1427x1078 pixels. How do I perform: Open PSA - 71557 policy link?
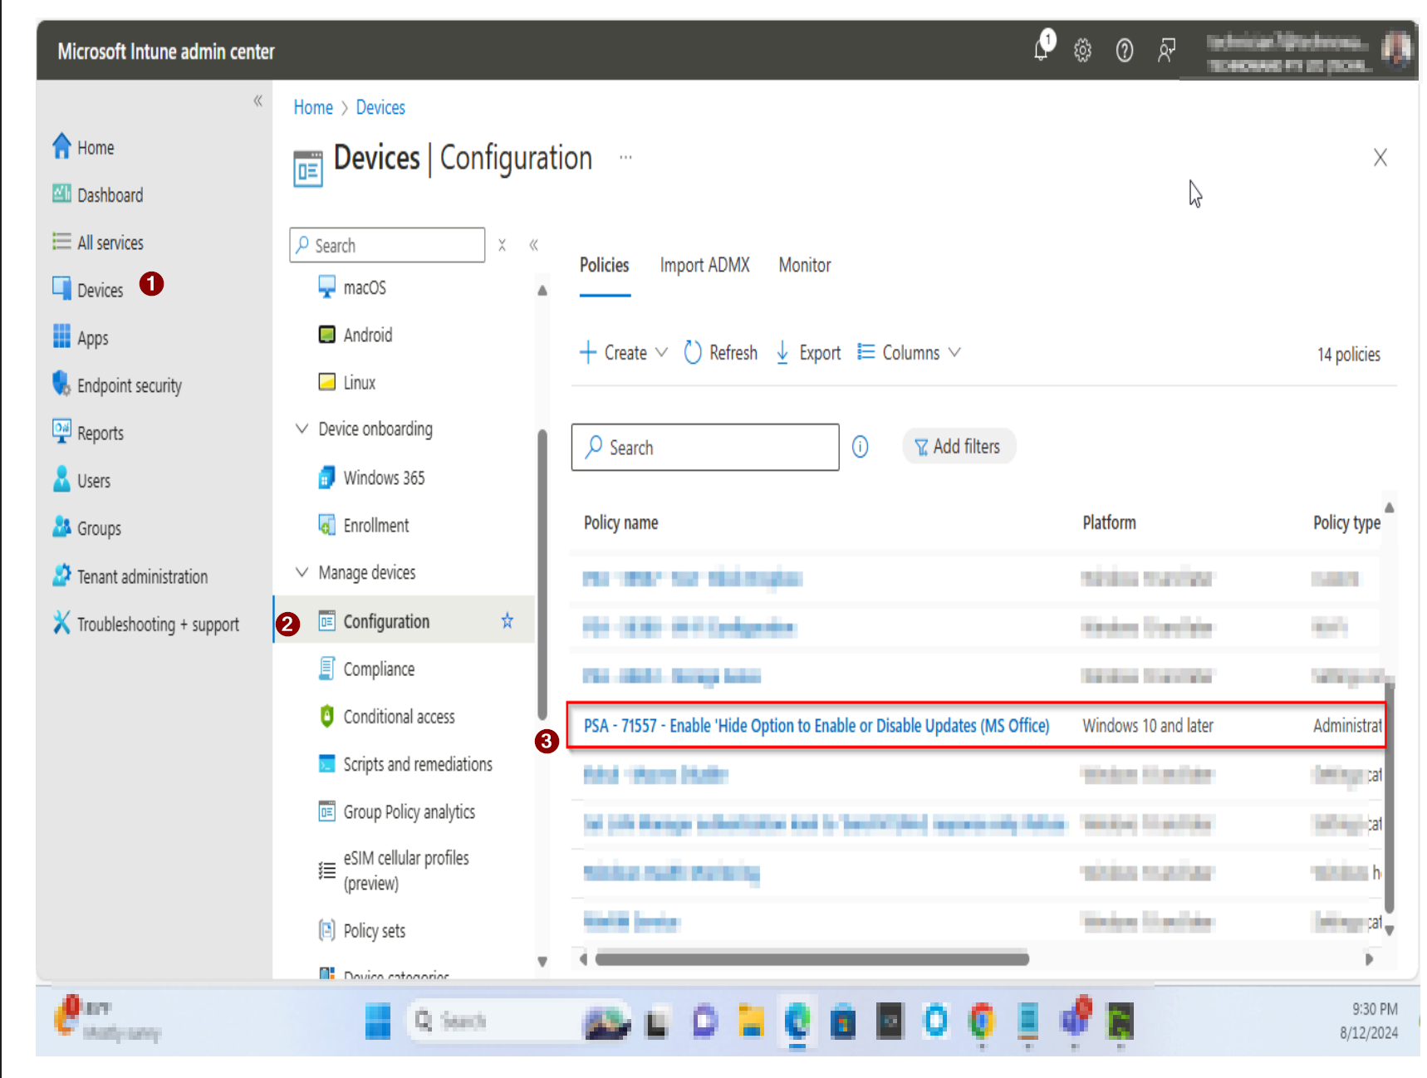pos(816,725)
